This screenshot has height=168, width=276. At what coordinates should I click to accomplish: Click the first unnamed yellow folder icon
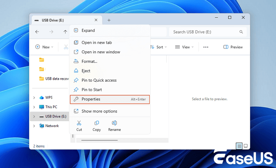[x=41, y=60]
